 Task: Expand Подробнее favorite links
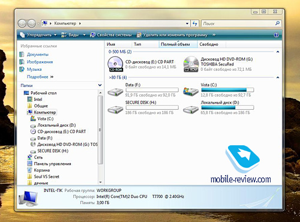[x=40, y=77]
